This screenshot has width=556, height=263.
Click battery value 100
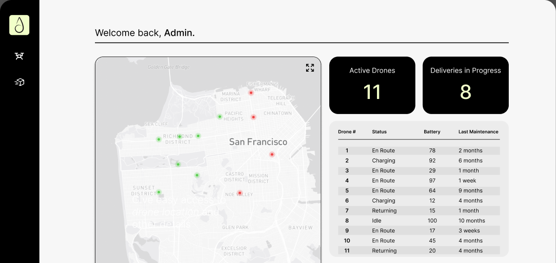pos(432,221)
